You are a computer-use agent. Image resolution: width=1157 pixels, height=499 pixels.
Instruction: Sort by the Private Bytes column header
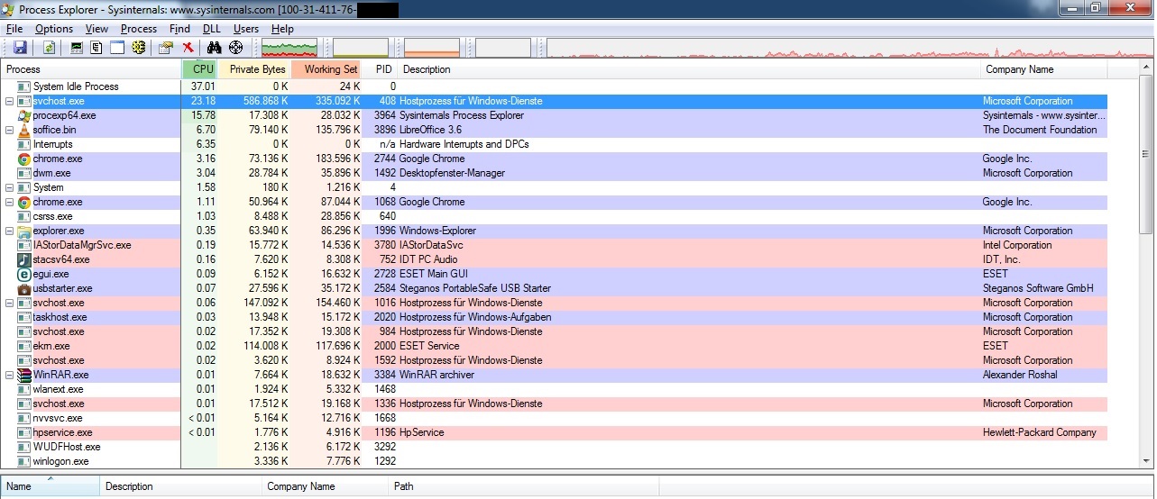(x=253, y=69)
